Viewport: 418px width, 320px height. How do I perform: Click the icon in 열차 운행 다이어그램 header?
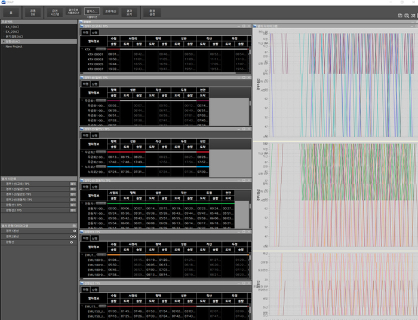coord(74,225)
